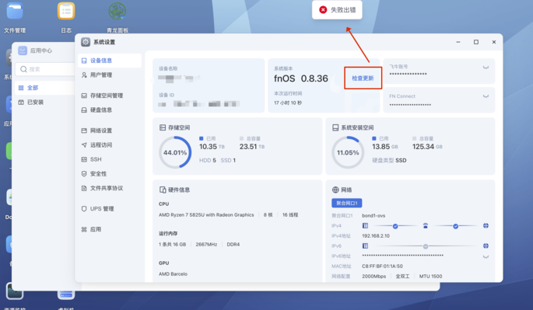This screenshot has height=310, width=533.
Task: Click the 13.85 GB used system value
Action: [385, 147]
